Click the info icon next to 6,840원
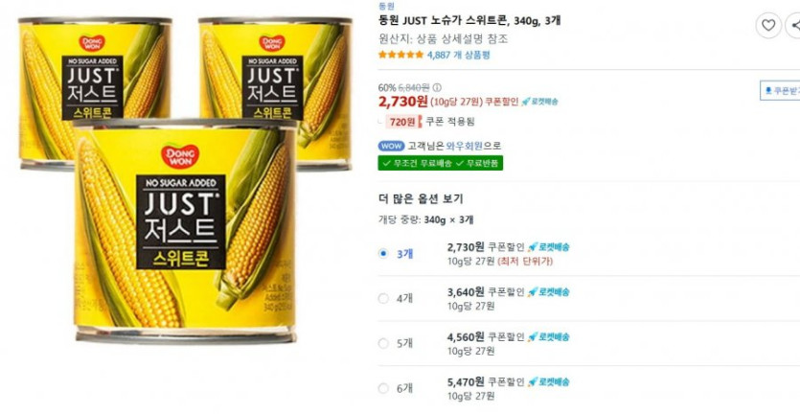Viewport: 800px width, 414px height. 437,87
